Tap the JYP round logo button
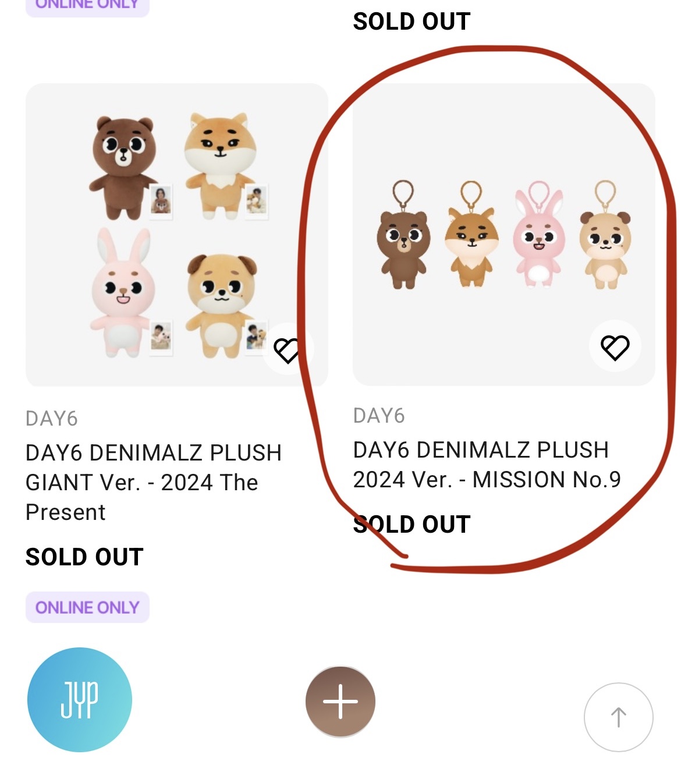 coord(80,699)
